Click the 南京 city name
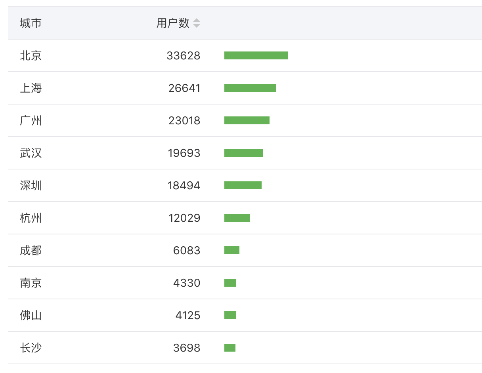The height and width of the screenshot is (373, 482). tap(31, 283)
